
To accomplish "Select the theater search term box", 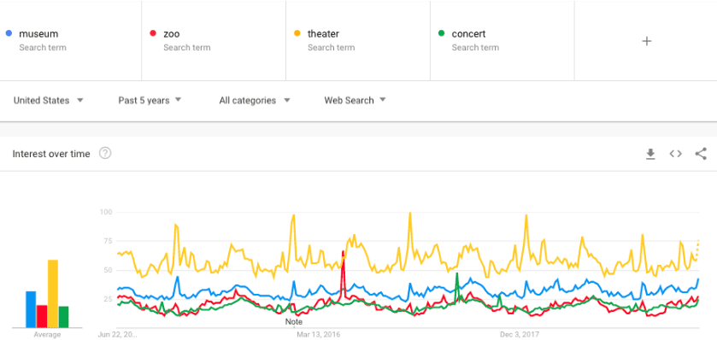I will [x=358, y=41].
